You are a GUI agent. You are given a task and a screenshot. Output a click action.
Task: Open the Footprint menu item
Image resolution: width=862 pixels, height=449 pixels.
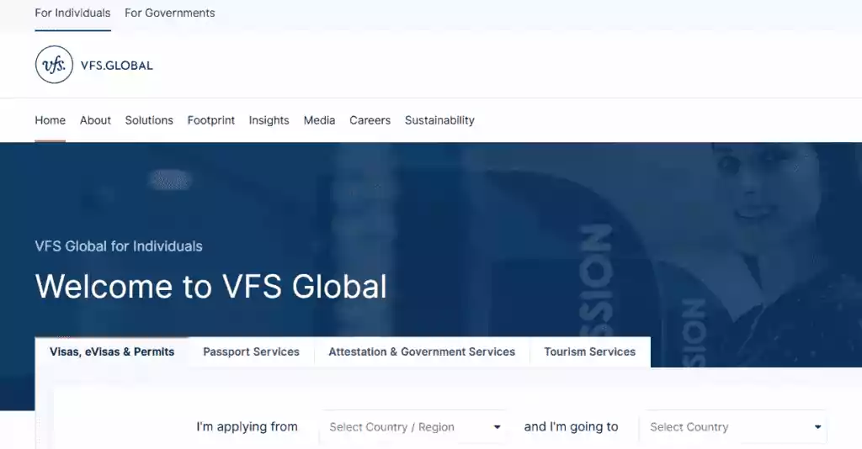(x=211, y=120)
